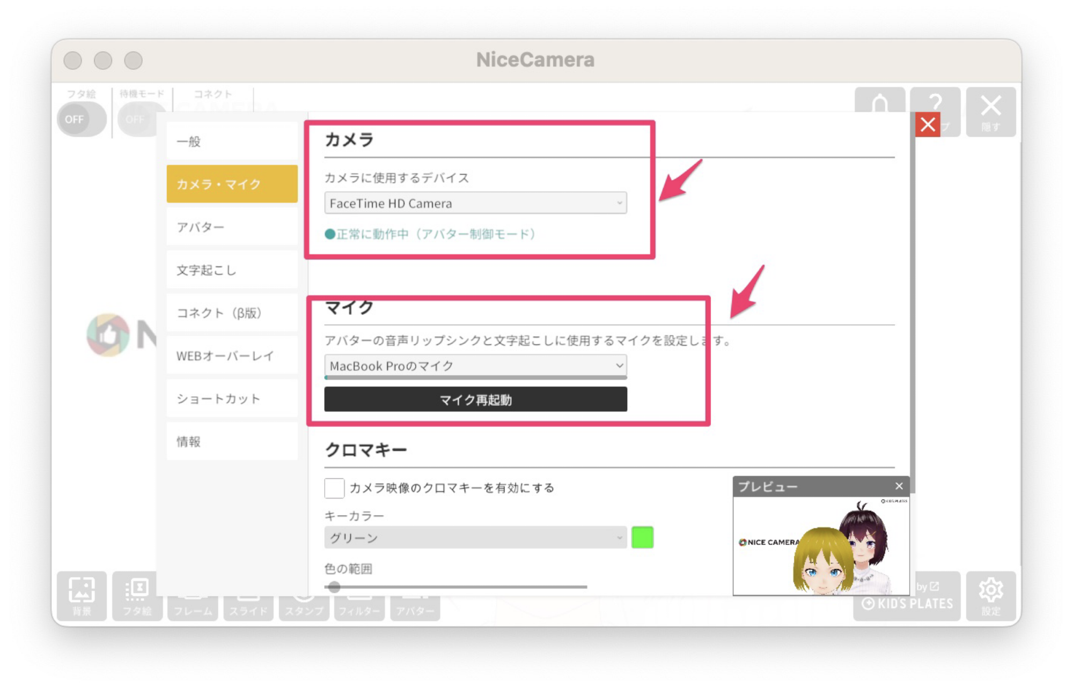Open the フタ絵 tool in bottom toolbar

(137, 596)
